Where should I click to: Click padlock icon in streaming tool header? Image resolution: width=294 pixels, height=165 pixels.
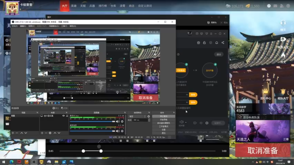(204, 43)
